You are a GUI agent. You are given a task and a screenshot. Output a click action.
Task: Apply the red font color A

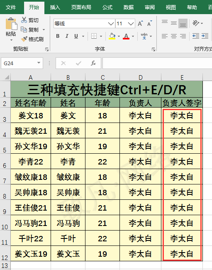click(x=126, y=36)
